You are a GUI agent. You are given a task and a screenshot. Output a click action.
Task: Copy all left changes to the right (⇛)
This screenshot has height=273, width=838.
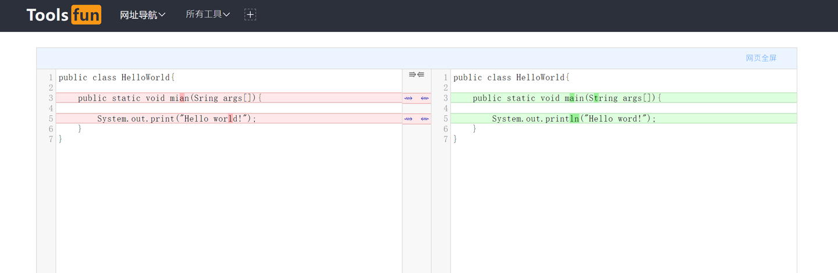412,75
